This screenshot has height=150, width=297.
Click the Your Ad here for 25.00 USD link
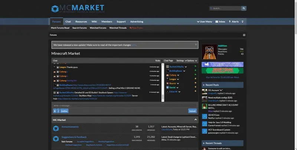click(x=222, y=78)
